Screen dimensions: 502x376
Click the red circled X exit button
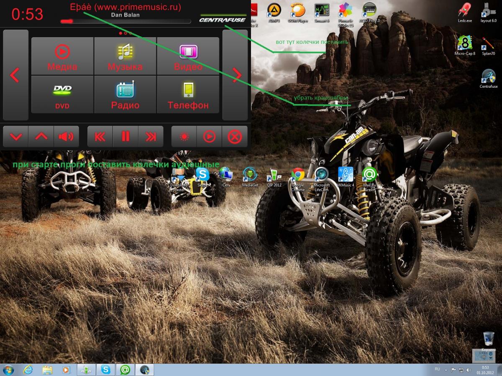click(235, 137)
